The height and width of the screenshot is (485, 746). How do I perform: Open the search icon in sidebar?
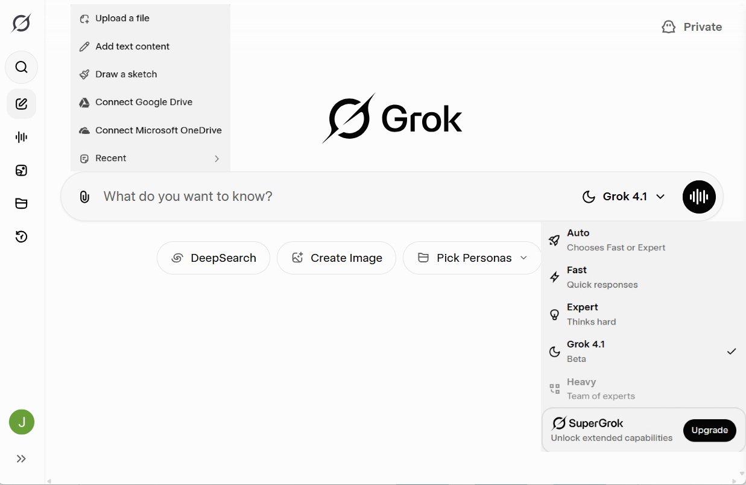22,67
